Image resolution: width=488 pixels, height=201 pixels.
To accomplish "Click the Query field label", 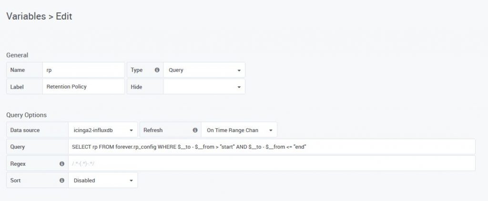I will click(18, 147).
